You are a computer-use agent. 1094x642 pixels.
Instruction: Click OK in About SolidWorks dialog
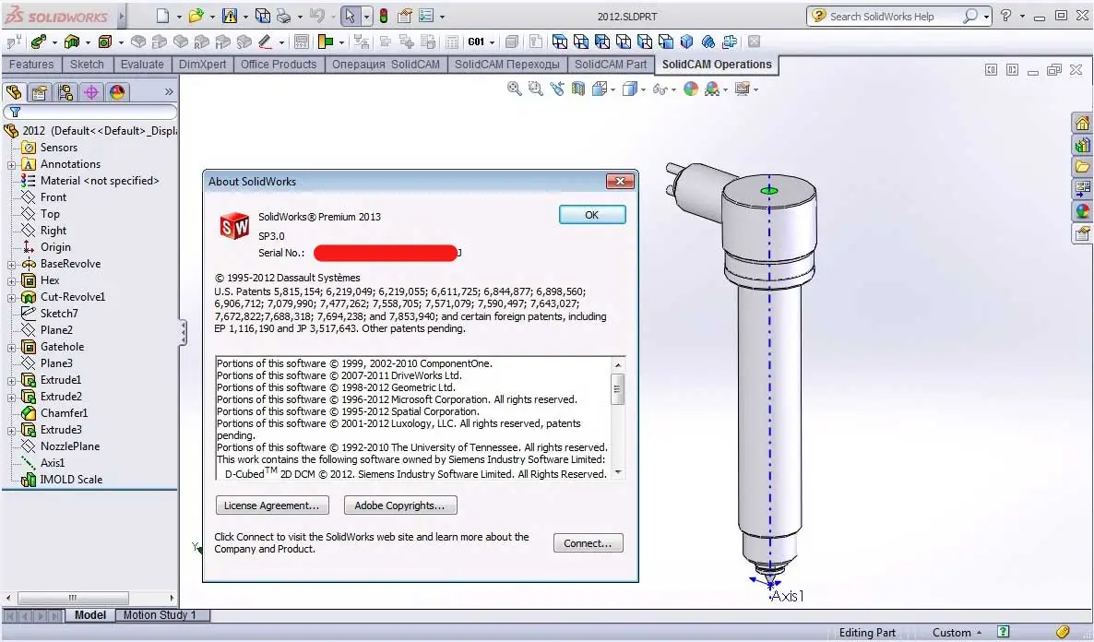(591, 215)
